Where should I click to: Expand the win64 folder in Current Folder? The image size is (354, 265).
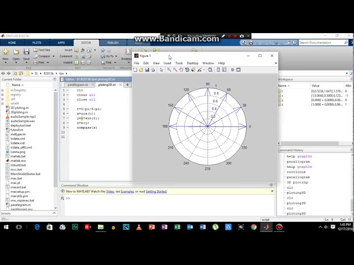pos(2,103)
